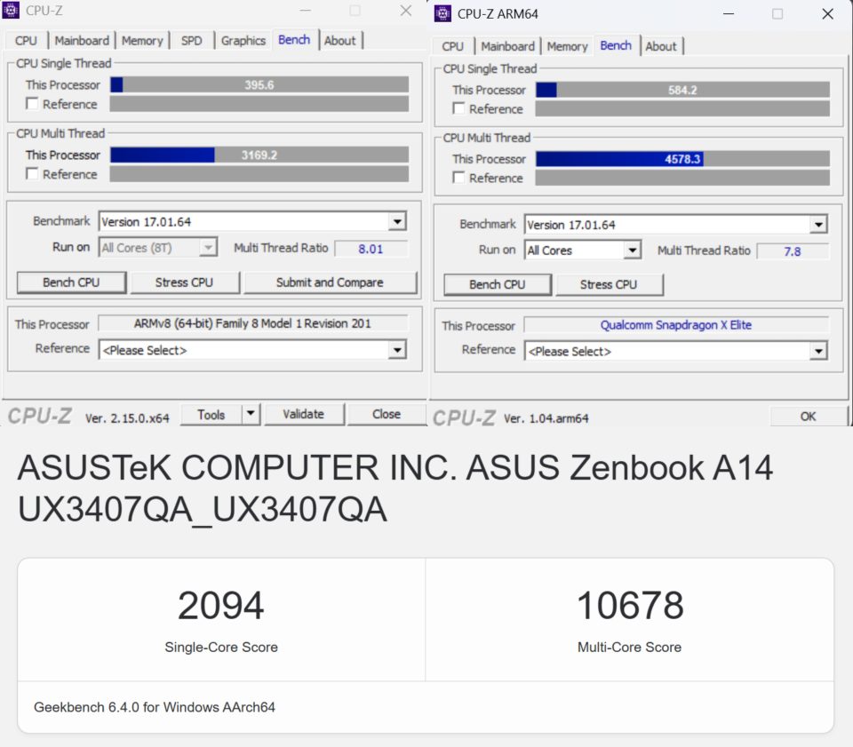
Task: Click Geekbench 6.4.0 for Windows AArch64 text
Action: tap(155, 707)
